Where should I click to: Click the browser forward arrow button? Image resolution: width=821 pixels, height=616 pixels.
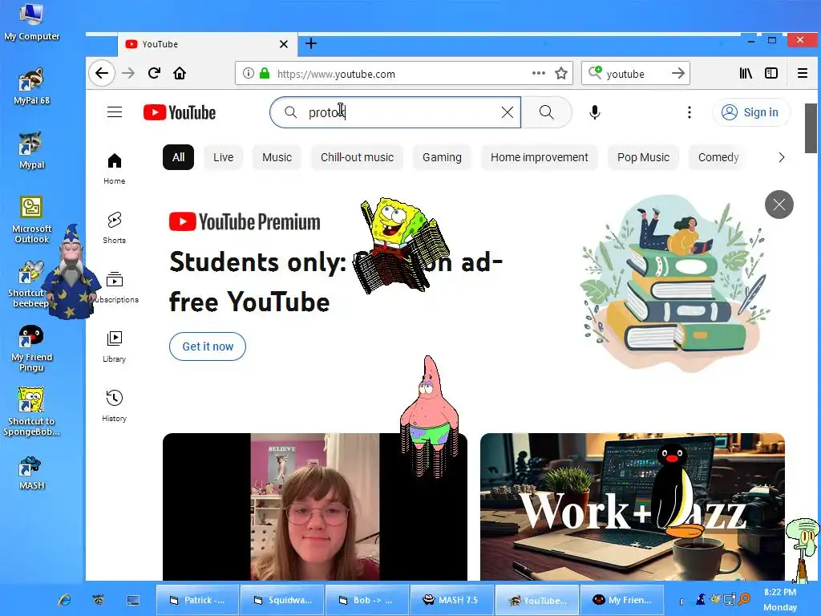pos(128,73)
